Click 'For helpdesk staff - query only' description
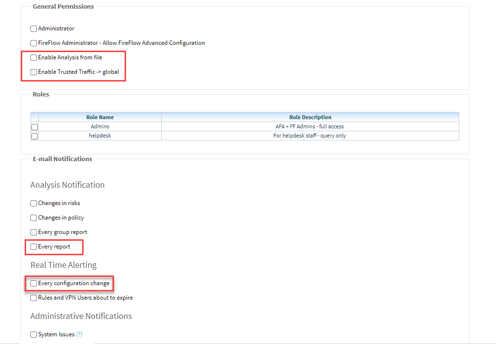The width and height of the screenshot is (496, 344). [x=310, y=136]
